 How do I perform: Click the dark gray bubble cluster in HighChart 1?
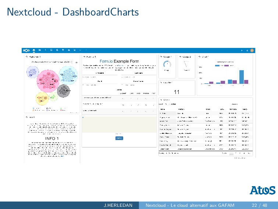point(64,91)
